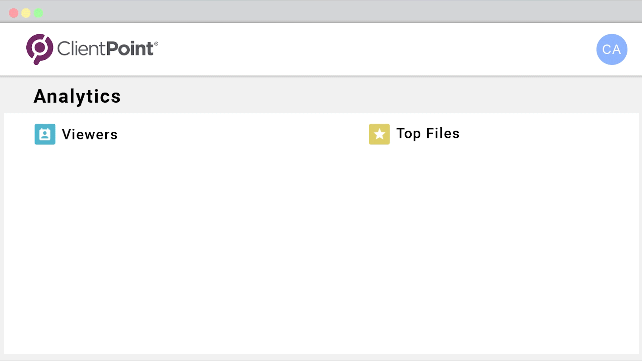The height and width of the screenshot is (361, 642).
Task: Open the Top Files section label
Action: tap(428, 133)
